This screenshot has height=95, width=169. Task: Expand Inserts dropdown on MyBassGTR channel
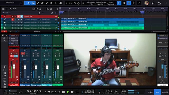tap(17, 35)
